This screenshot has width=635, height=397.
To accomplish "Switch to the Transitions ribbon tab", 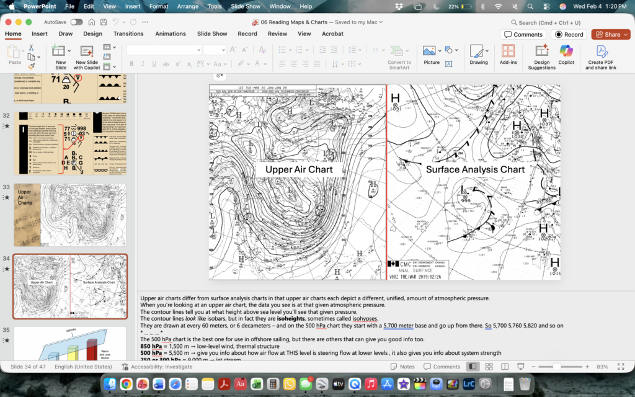I will (128, 34).
